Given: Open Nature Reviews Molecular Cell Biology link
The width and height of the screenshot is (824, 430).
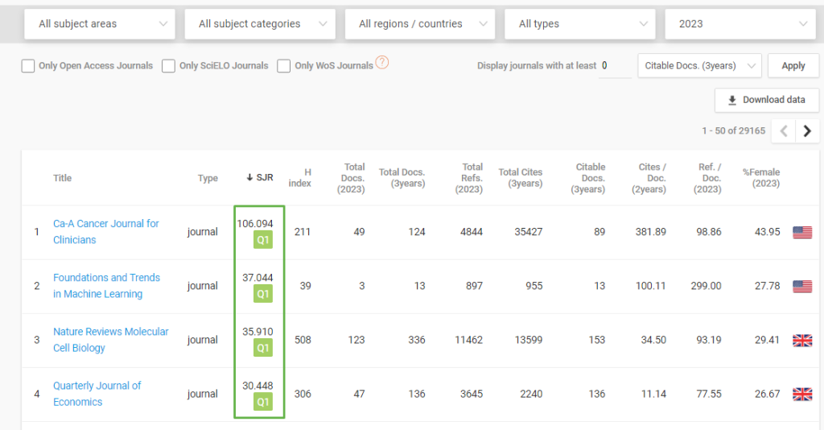Looking at the screenshot, I should click(x=110, y=340).
